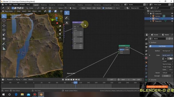Open the node editor Add menu

94,8
